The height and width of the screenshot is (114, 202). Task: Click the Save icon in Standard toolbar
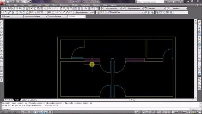point(9,8)
